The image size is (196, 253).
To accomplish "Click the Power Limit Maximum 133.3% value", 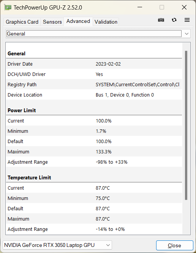I will click(103, 151).
